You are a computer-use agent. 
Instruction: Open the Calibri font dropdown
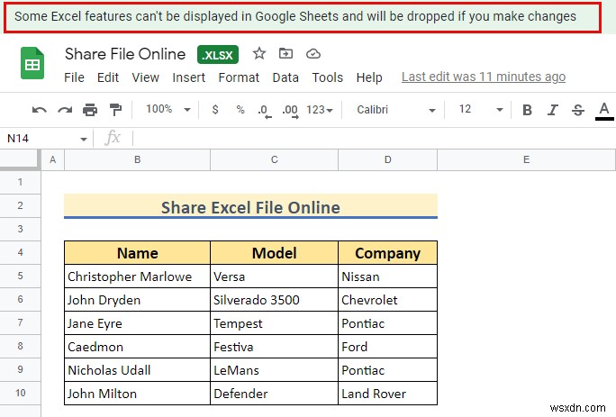pos(396,110)
